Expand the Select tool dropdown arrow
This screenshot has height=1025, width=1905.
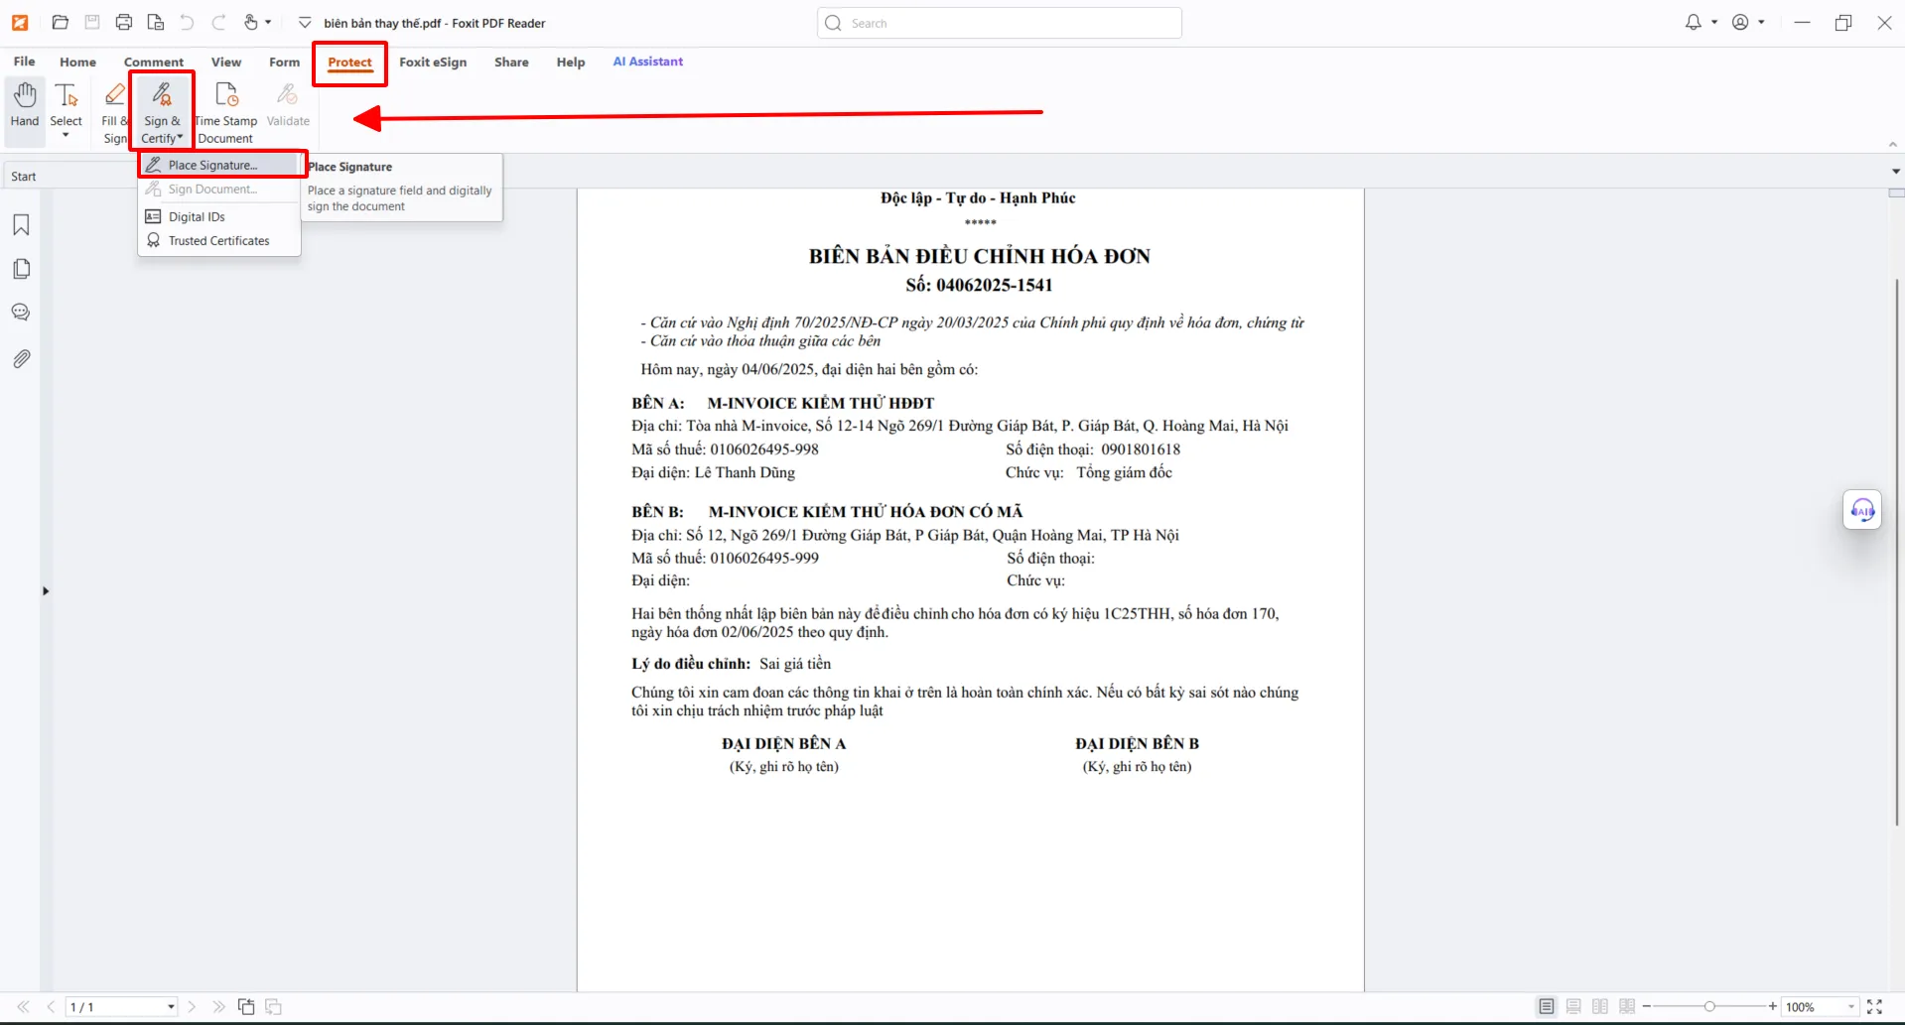click(x=67, y=136)
